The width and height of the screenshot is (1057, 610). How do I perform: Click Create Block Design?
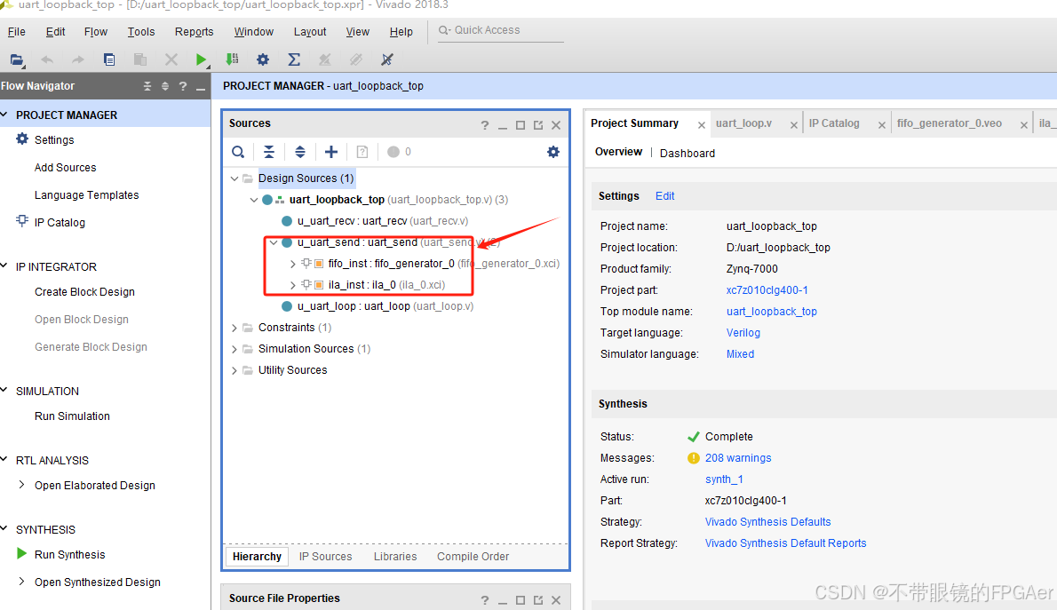(x=84, y=292)
